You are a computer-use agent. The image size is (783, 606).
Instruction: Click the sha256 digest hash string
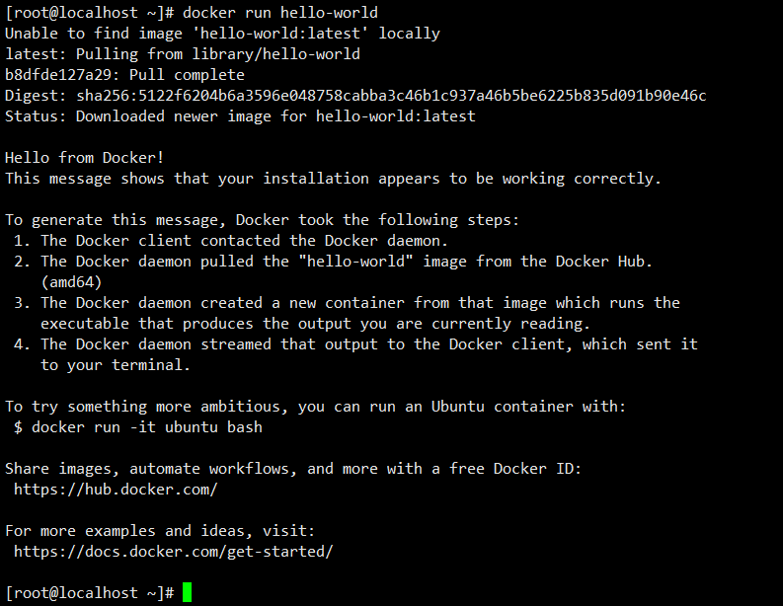click(x=391, y=96)
